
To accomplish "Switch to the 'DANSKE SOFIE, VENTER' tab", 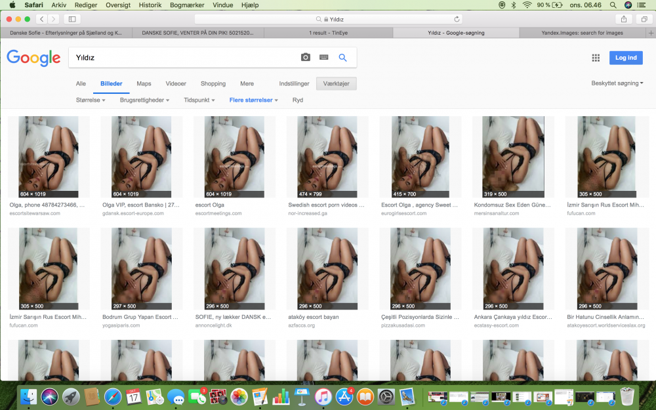I will (198, 33).
